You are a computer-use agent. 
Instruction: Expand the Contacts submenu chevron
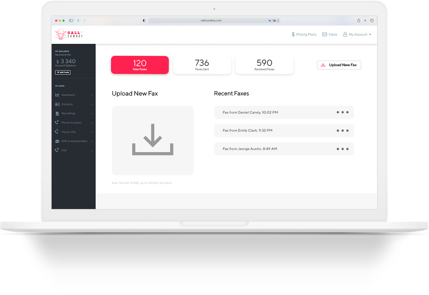coord(92,104)
